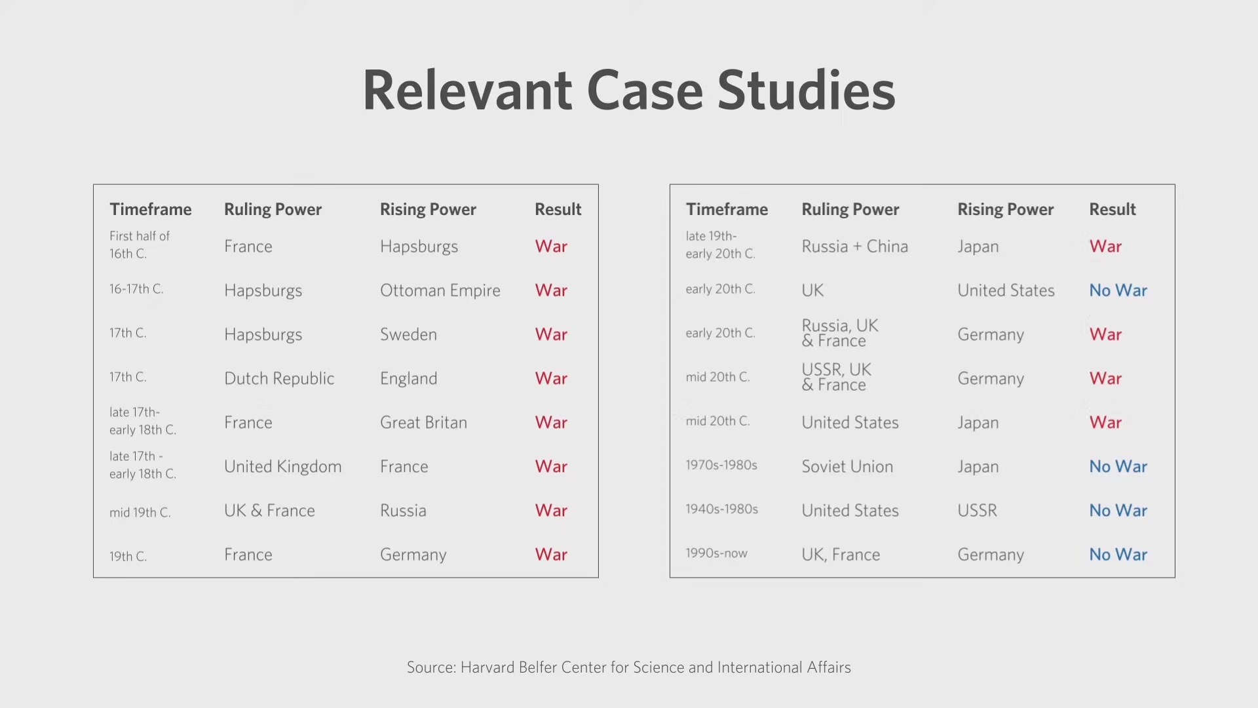Click the 'Relevant Case Studies' slide title
1258x708 pixels.
click(628, 90)
